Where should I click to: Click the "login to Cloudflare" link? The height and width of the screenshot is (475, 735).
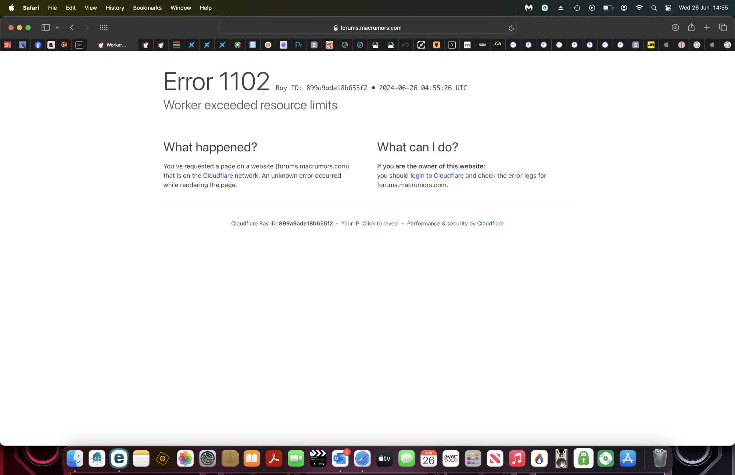click(x=437, y=176)
